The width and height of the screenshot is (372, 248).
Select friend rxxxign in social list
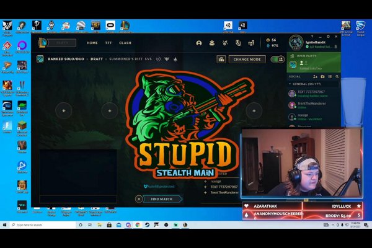(313, 117)
